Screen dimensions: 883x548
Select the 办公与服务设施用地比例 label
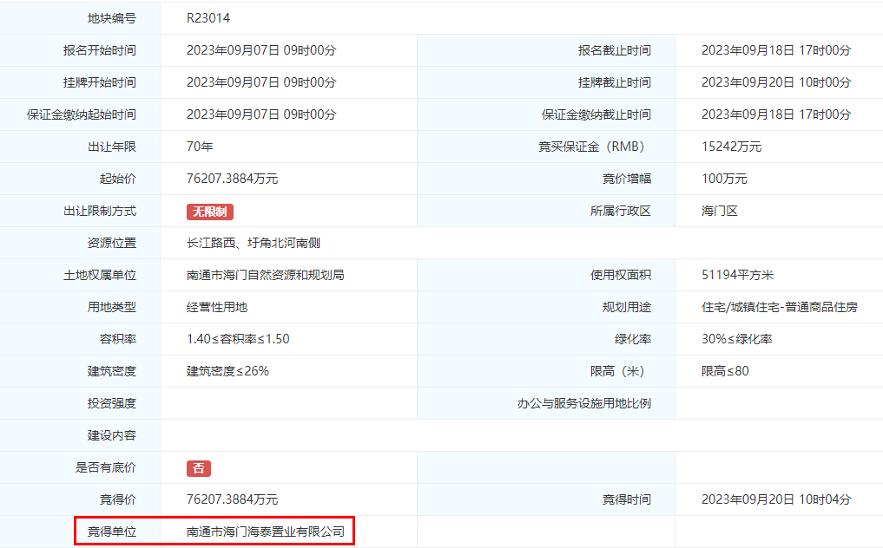point(584,403)
